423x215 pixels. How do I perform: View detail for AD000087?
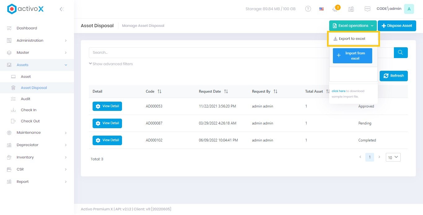coord(107,123)
